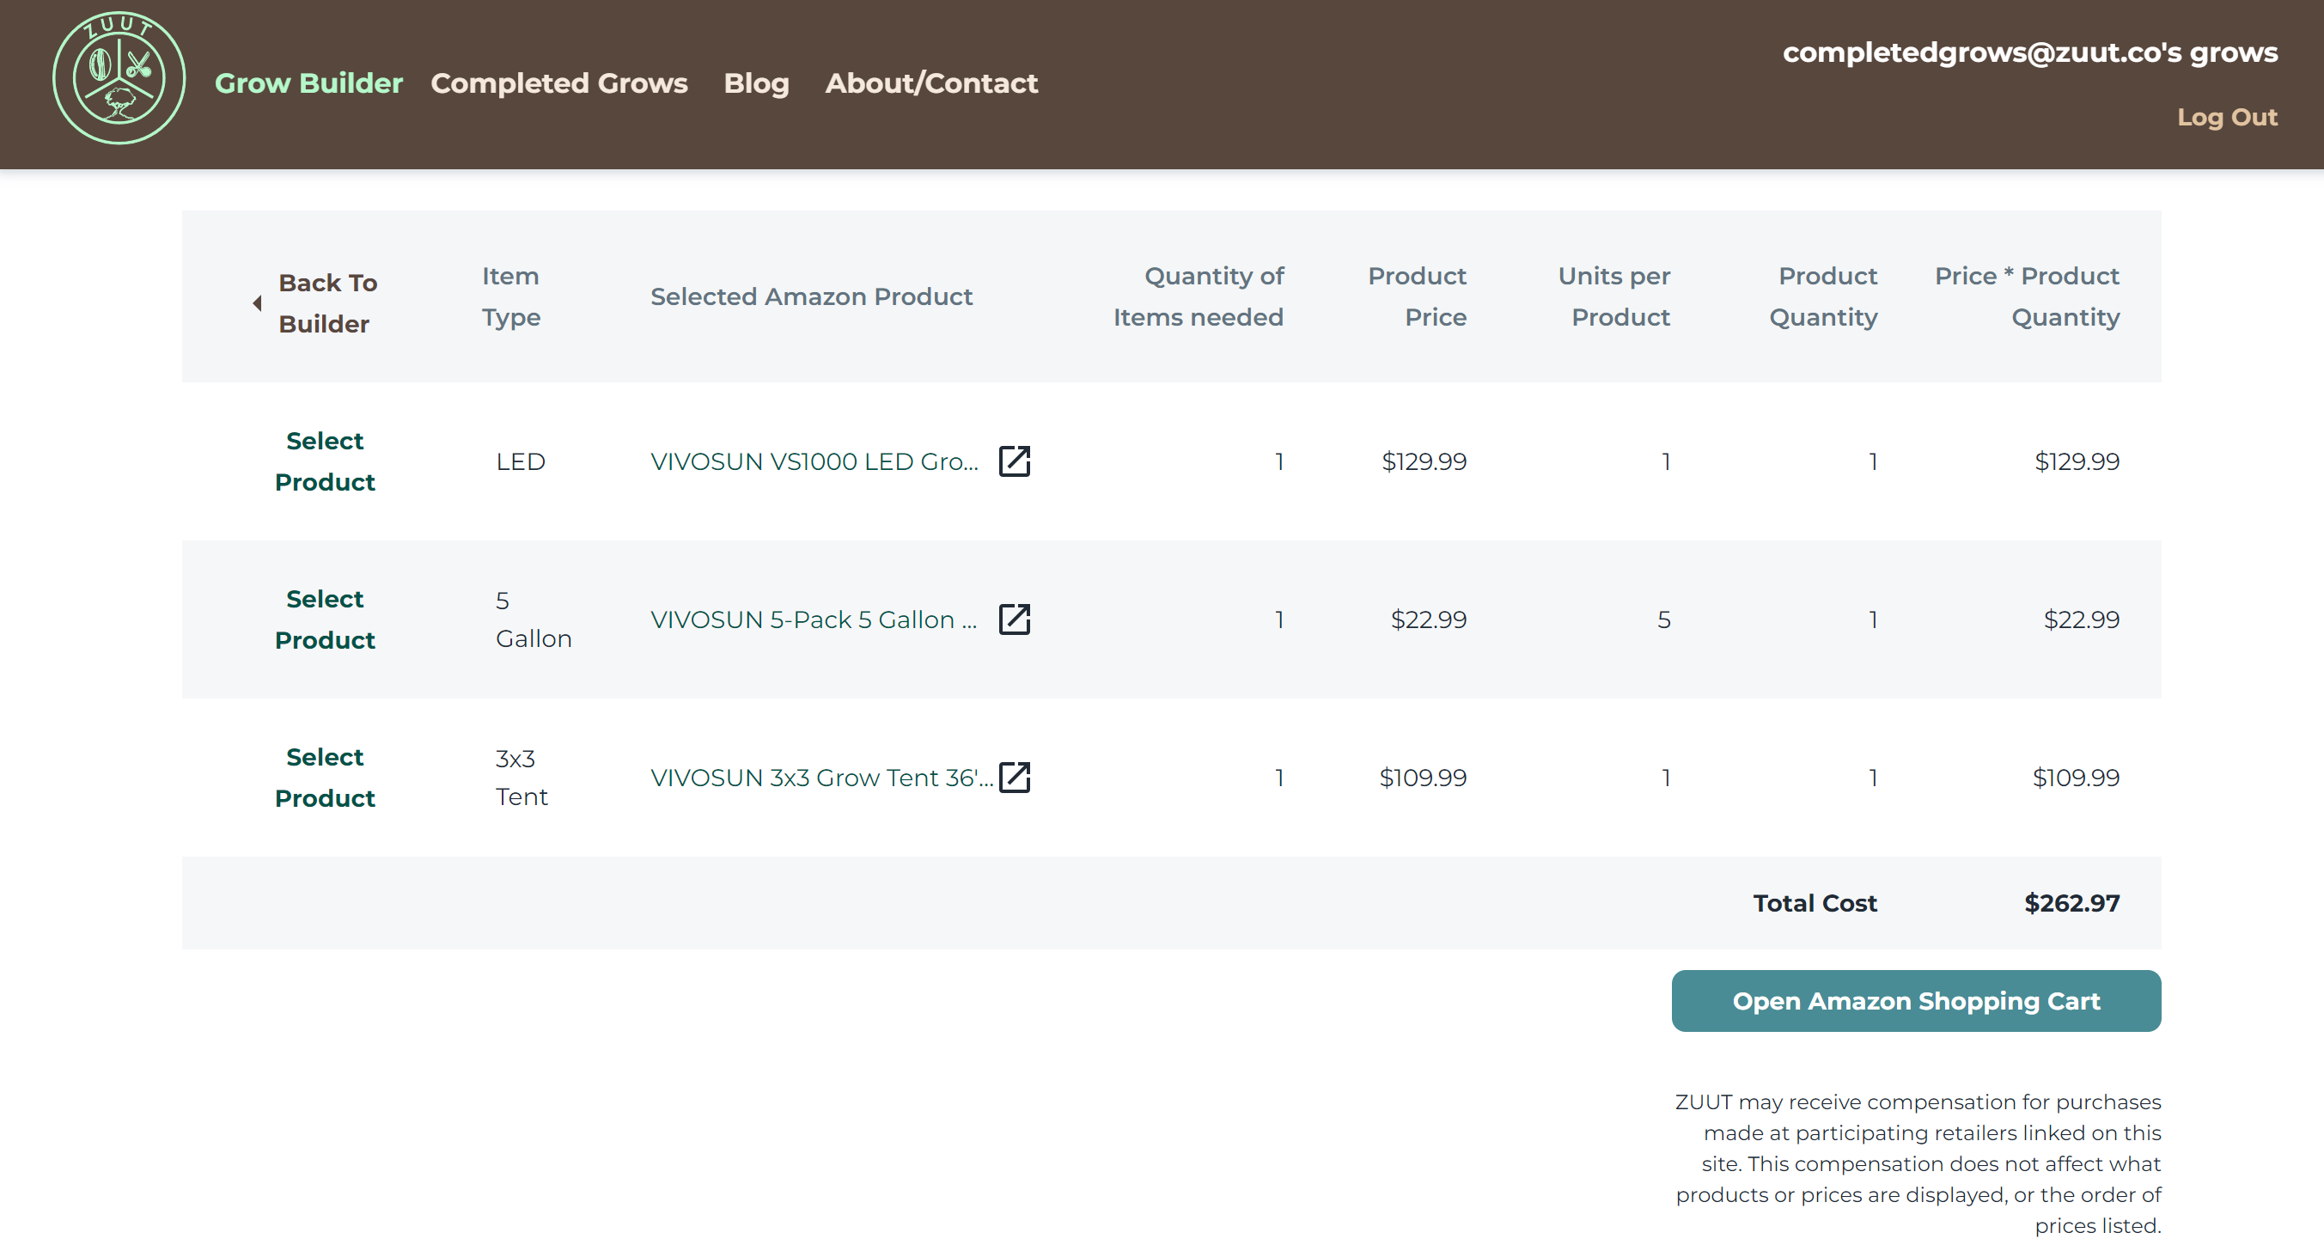Select Product for the LED row
The image size is (2324, 1251).
tap(325, 461)
